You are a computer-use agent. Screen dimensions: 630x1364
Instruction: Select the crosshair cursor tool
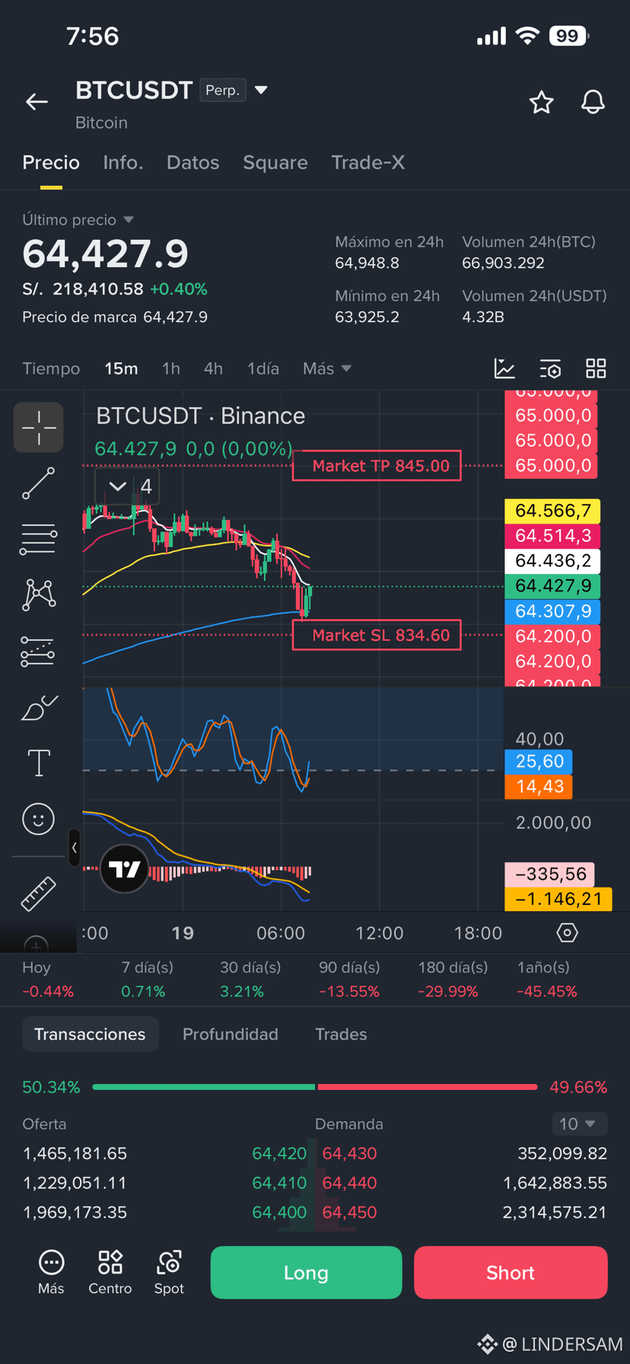click(x=38, y=427)
